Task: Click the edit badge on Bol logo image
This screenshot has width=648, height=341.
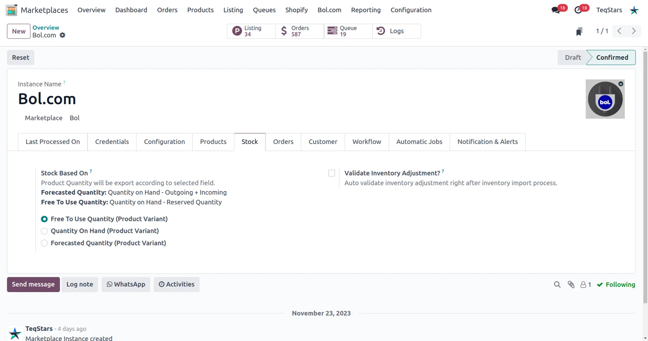Action: 620,84
